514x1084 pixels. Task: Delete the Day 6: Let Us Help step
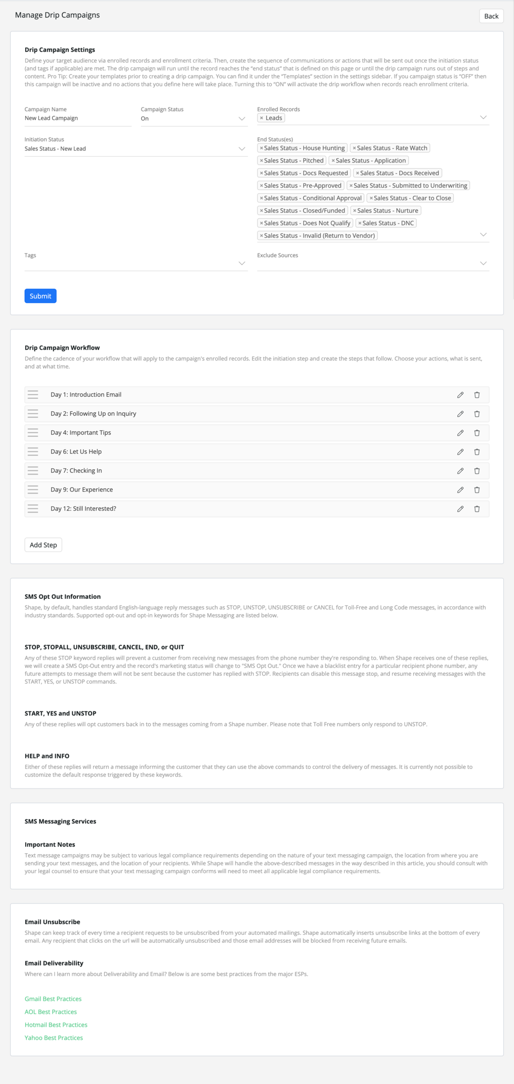(x=476, y=452)
